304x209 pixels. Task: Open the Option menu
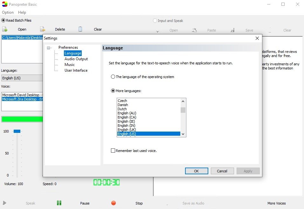pos(8,12)
